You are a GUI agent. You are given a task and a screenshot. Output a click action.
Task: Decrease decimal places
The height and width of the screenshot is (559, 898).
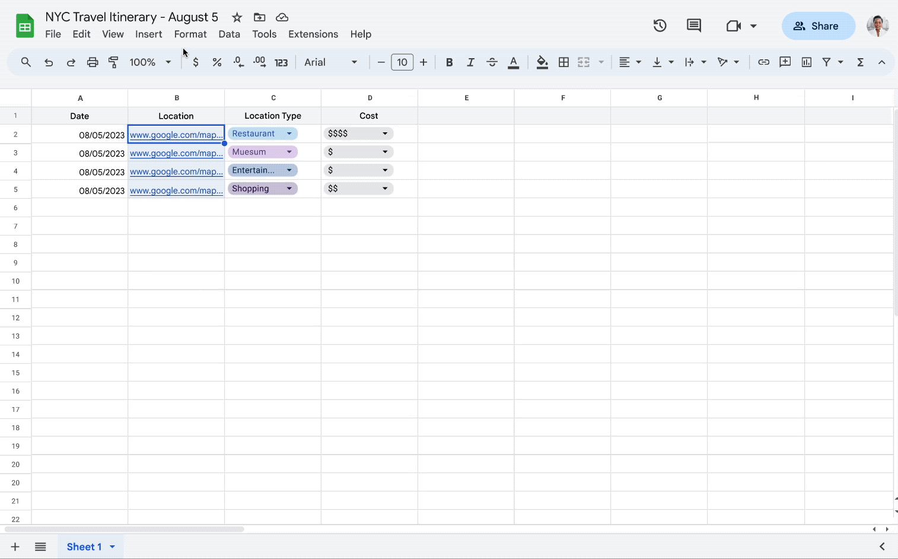(x=238, y=62)
